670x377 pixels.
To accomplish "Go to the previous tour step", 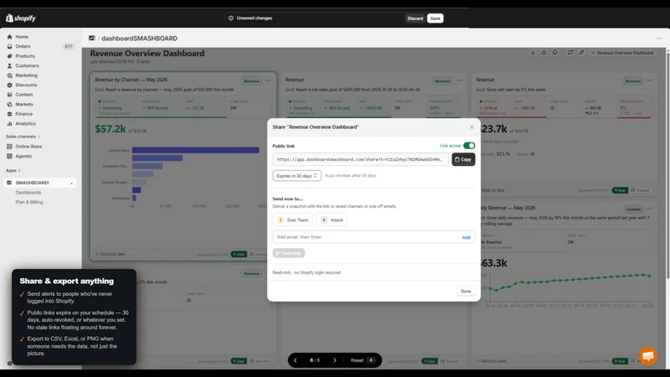I will point(296,360).
